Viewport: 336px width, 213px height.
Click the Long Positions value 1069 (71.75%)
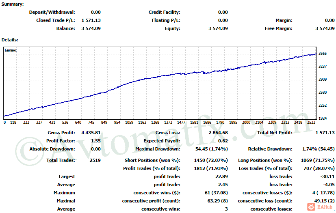tap(318, 160)
